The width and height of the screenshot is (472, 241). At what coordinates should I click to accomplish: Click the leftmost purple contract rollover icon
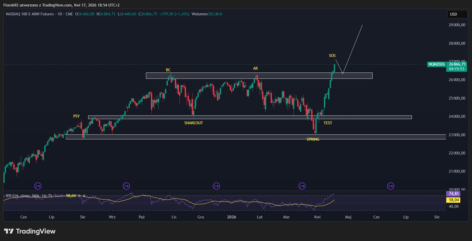click(x=38, y=186)
